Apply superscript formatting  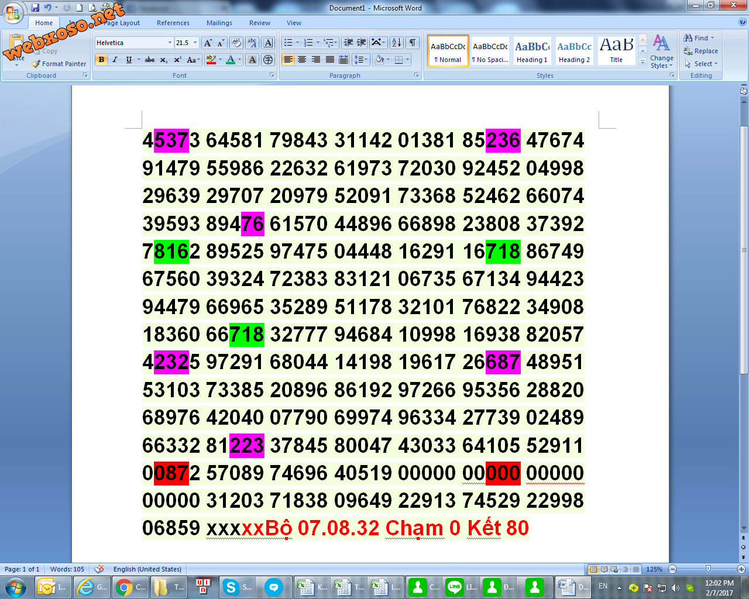[x=177, y=60]
